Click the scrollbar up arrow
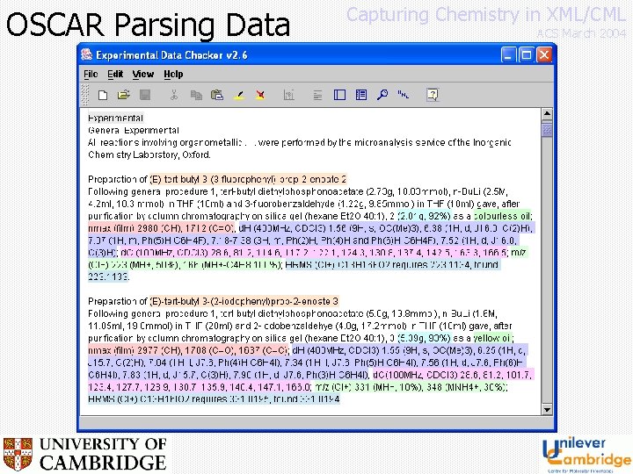 547,114
